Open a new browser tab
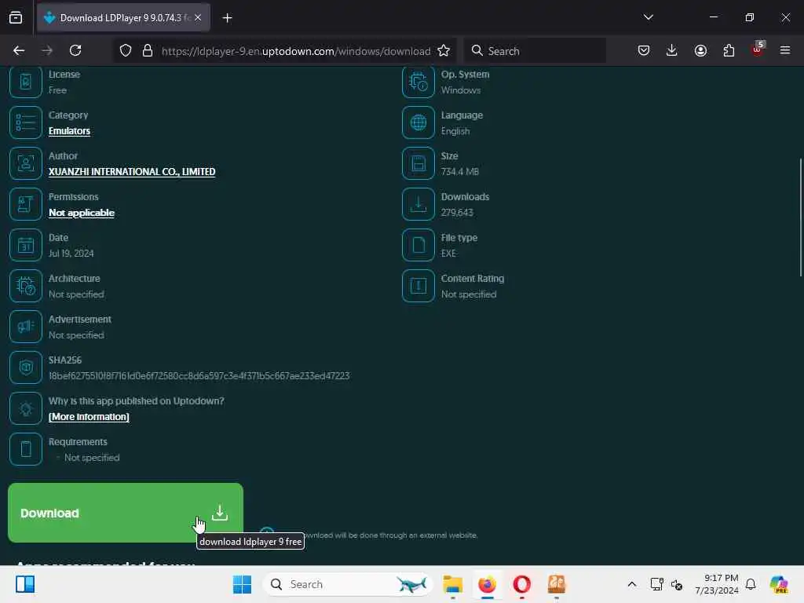This screenshot has width=804, height=603. pyautogui.click(x=227, y=18)
